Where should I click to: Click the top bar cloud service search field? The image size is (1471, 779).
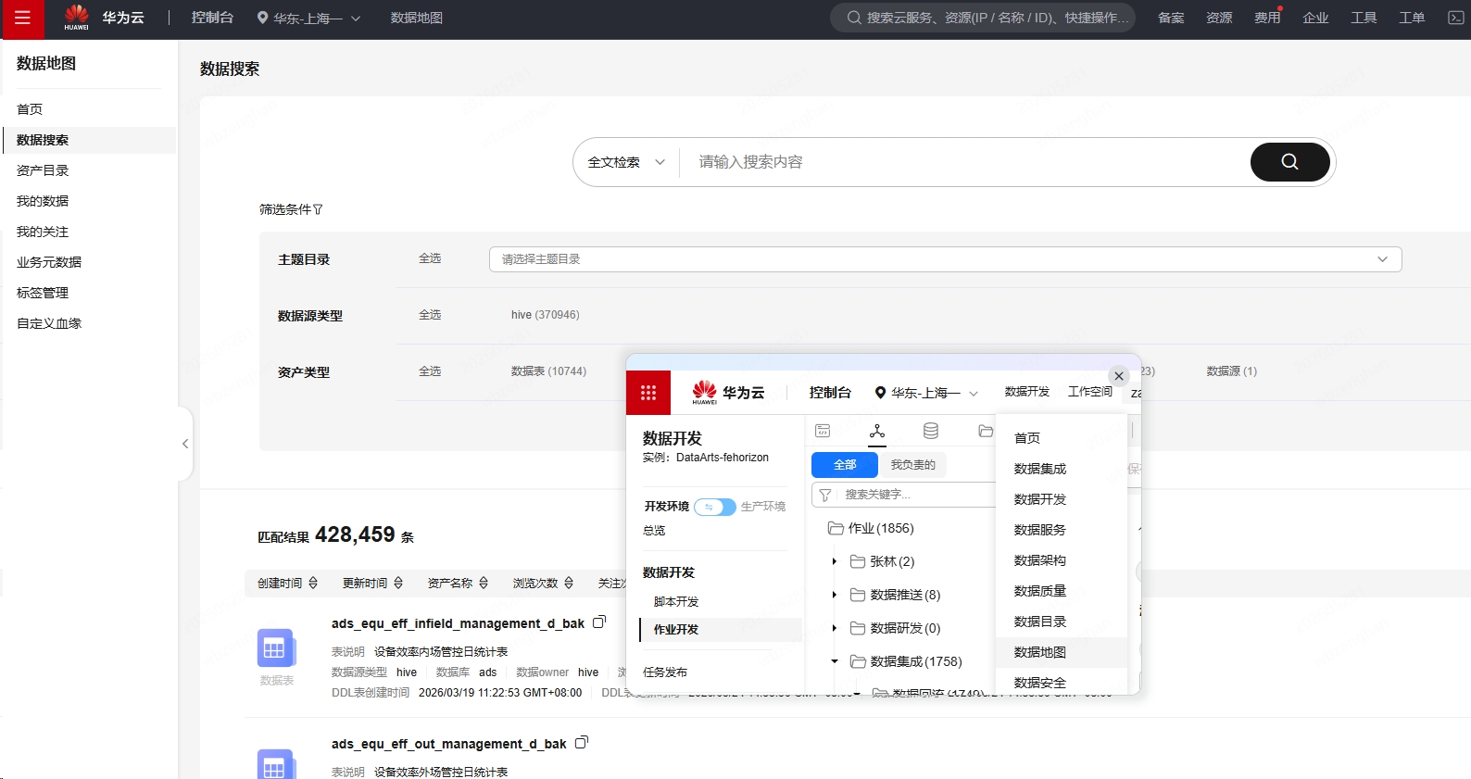[983, 18]
